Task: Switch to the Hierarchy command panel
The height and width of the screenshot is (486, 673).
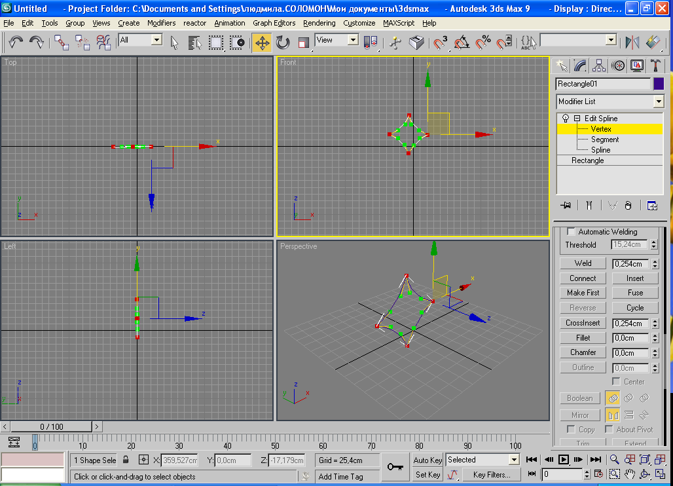Action: point(599,65)
